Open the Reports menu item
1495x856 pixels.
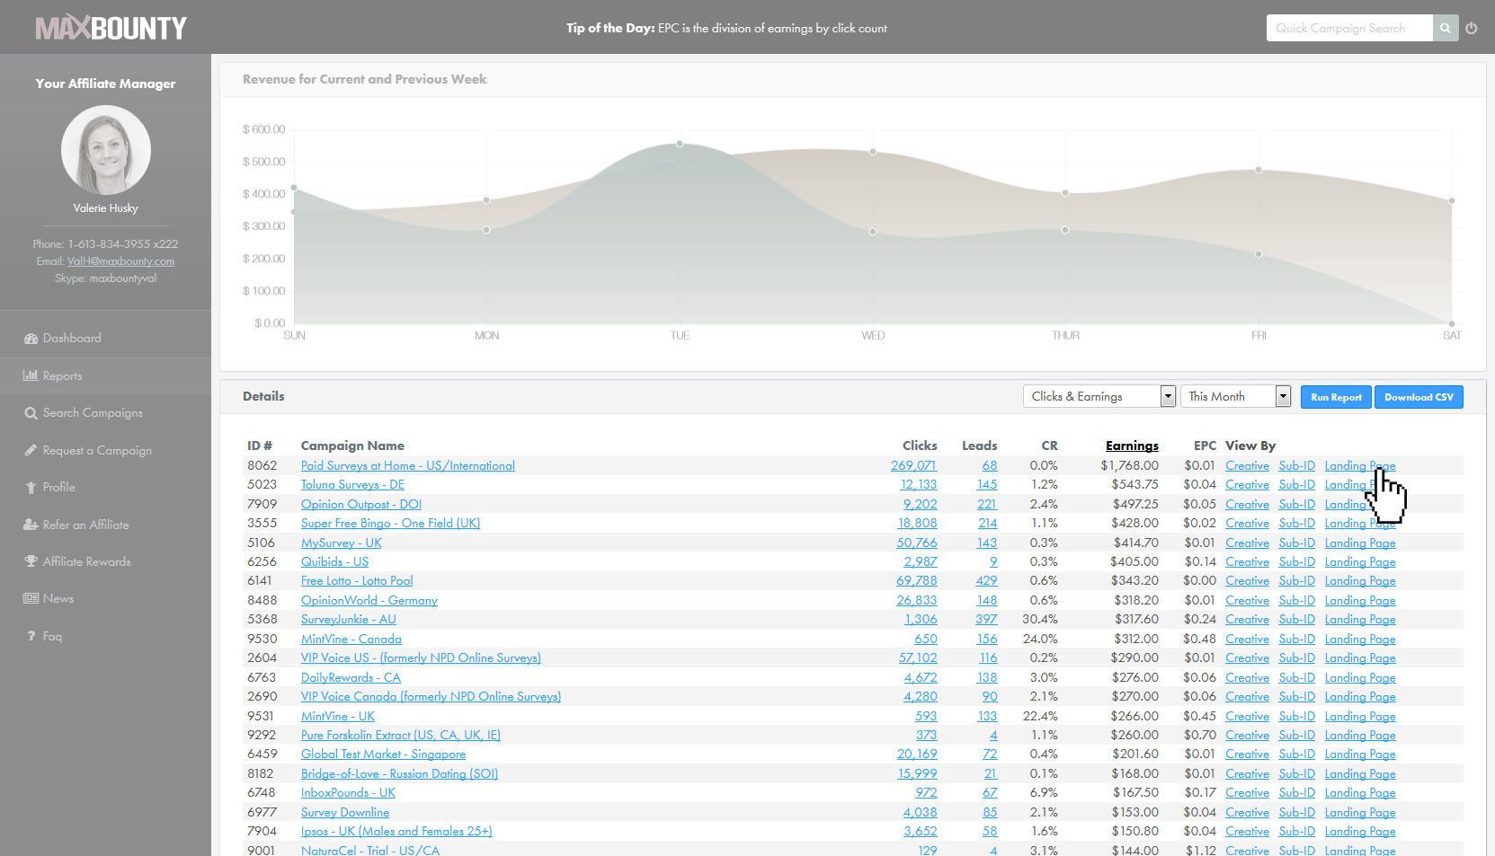pyautogui.click(x=62, y=375)
